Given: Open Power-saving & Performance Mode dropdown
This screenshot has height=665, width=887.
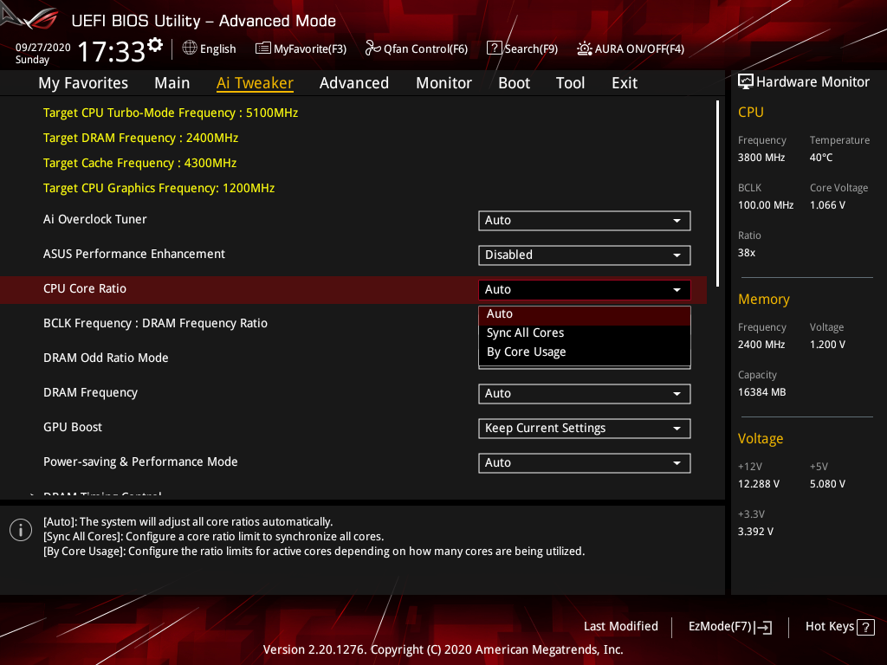Looking at the screenshot, I should (585, 462).
